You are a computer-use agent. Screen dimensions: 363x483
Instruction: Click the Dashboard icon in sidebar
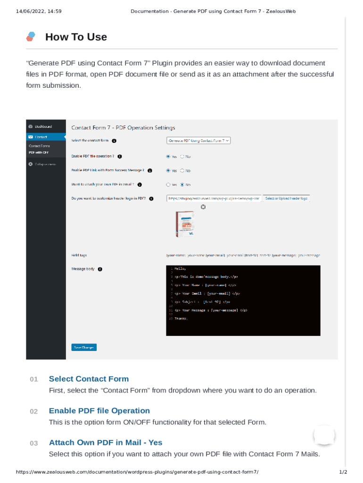[30, 126]
